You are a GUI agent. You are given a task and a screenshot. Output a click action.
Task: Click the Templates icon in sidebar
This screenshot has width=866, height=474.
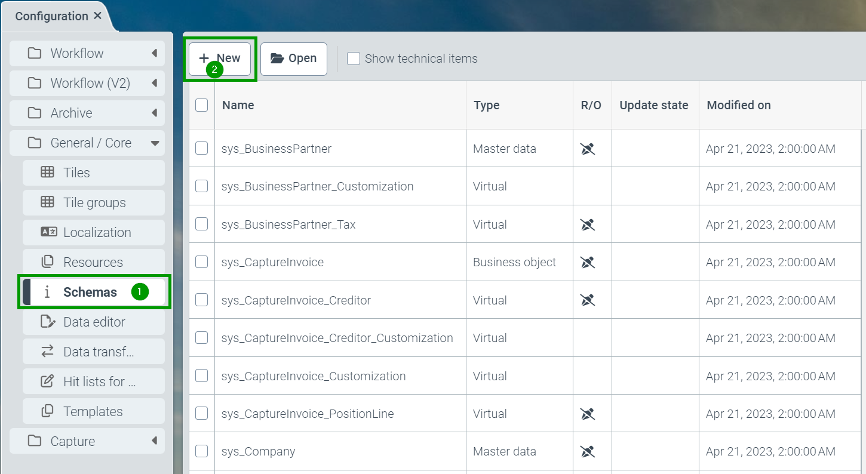(47, 411)
